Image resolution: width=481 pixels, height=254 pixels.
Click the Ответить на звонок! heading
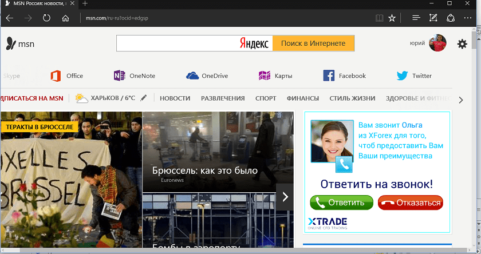point(376,184)
